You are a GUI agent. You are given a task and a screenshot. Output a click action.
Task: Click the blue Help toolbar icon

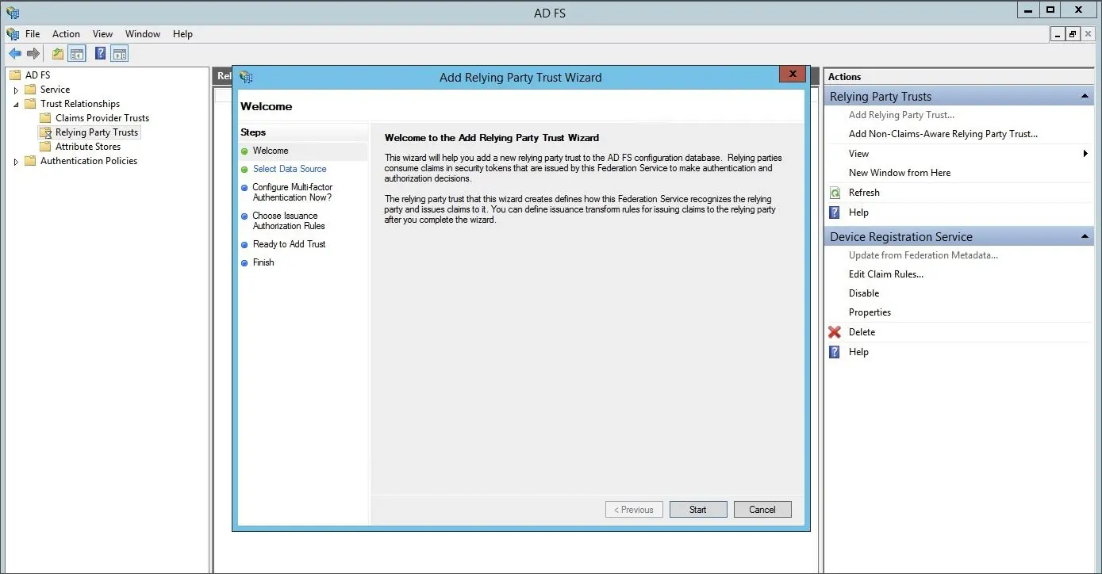point(101,54)
